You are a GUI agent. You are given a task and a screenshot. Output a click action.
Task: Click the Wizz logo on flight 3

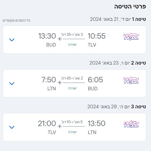131,124
